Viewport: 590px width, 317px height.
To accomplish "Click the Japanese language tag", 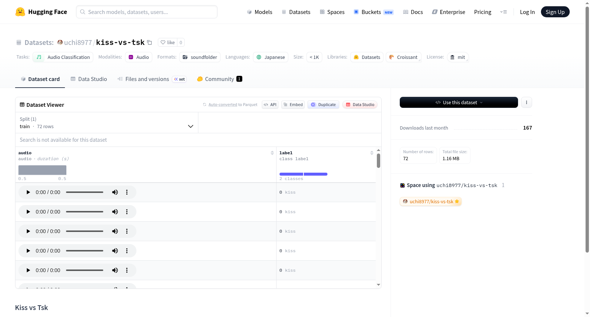I will point(271,57).
